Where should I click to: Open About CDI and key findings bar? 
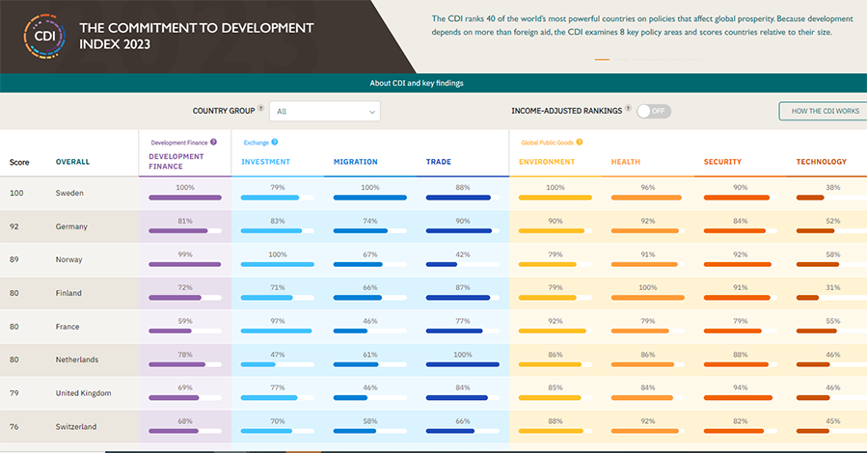(x=417, y=83)
